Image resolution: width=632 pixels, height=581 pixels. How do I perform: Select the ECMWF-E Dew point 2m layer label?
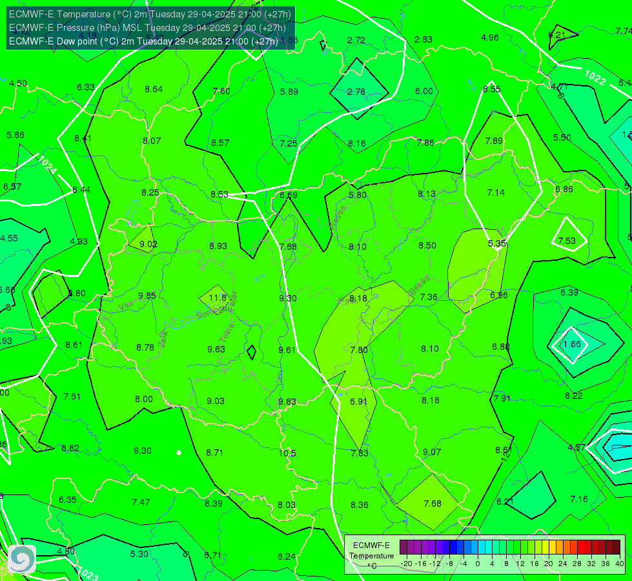(143, 41)
